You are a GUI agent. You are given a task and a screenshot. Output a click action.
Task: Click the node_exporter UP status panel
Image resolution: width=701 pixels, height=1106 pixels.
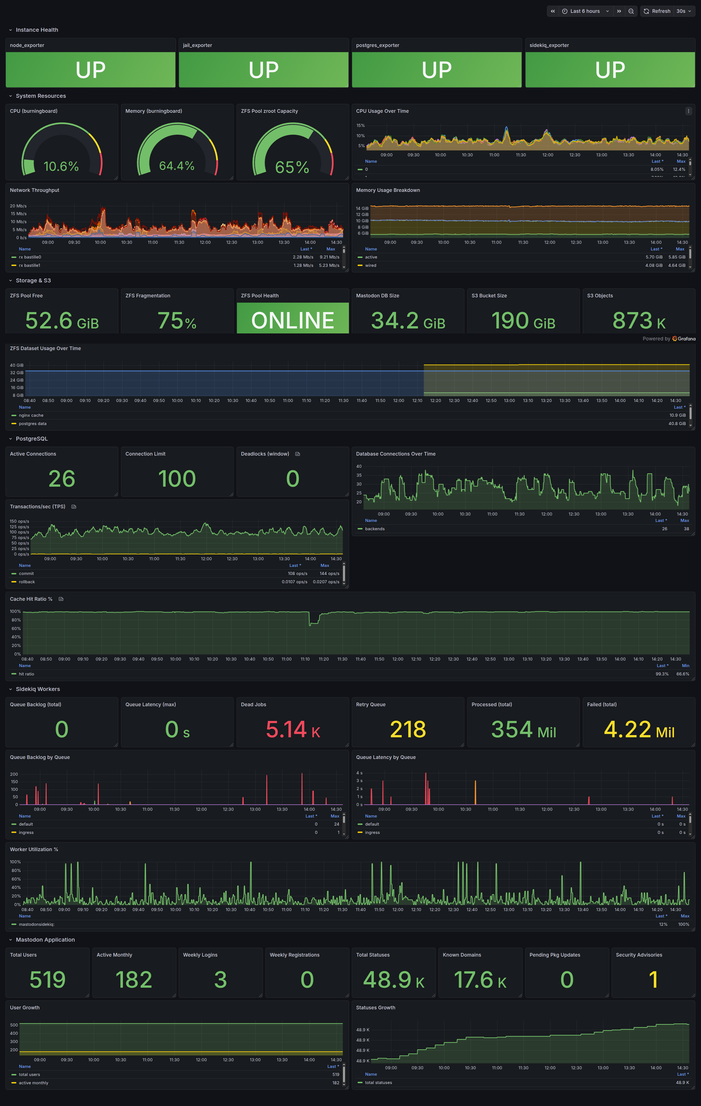(x=90, y=70)
